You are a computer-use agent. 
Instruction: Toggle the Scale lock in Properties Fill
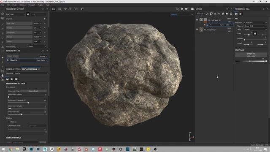255,33
